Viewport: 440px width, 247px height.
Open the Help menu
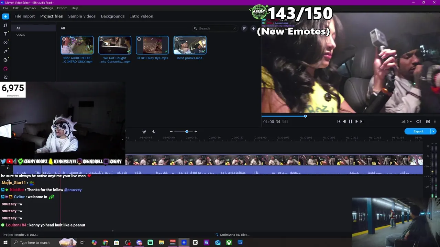(75, 8)
